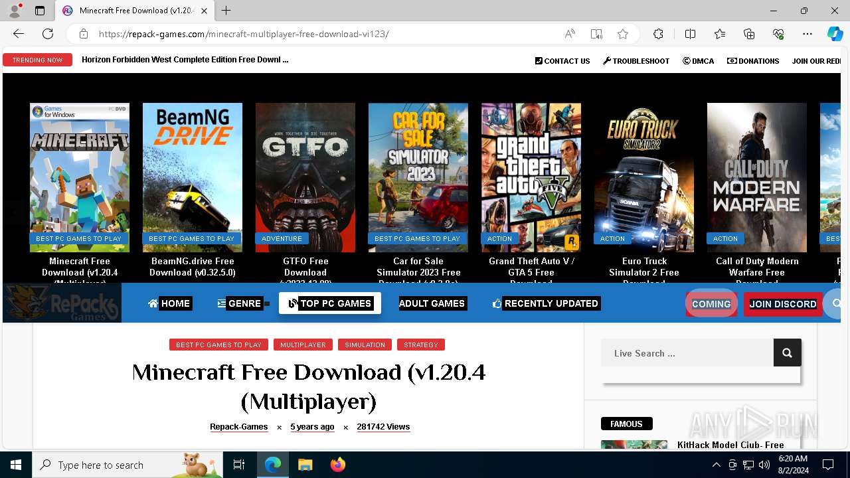This screenshot has height=478, width=850.
Task: Open the RePack Games site logo
Action: click(62, 303)
